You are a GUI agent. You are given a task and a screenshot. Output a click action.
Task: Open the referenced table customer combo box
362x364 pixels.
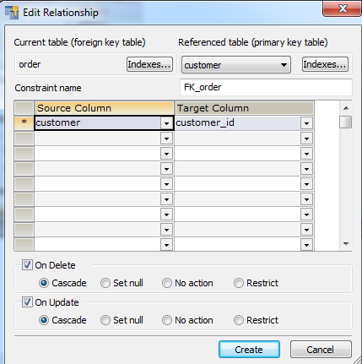point(236,65)
